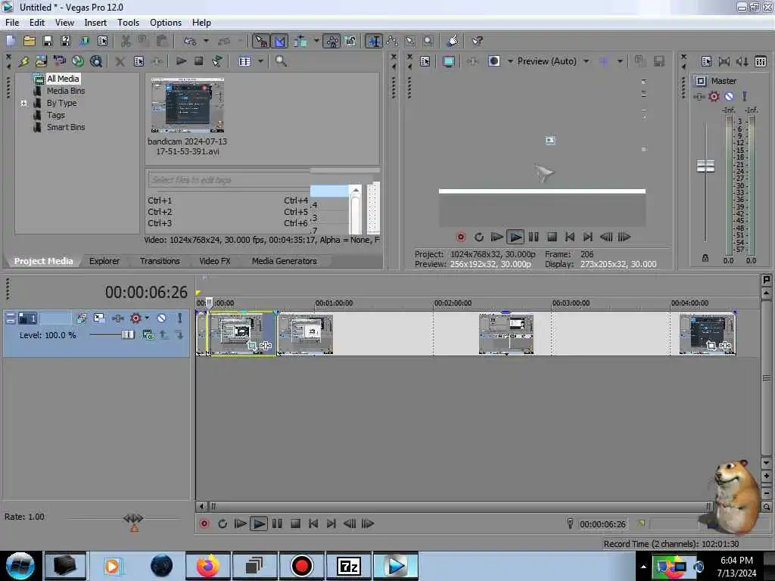The height and width of the screenshot is (581, 775).
Task: Click the New project icon
Action: [11, 41]
